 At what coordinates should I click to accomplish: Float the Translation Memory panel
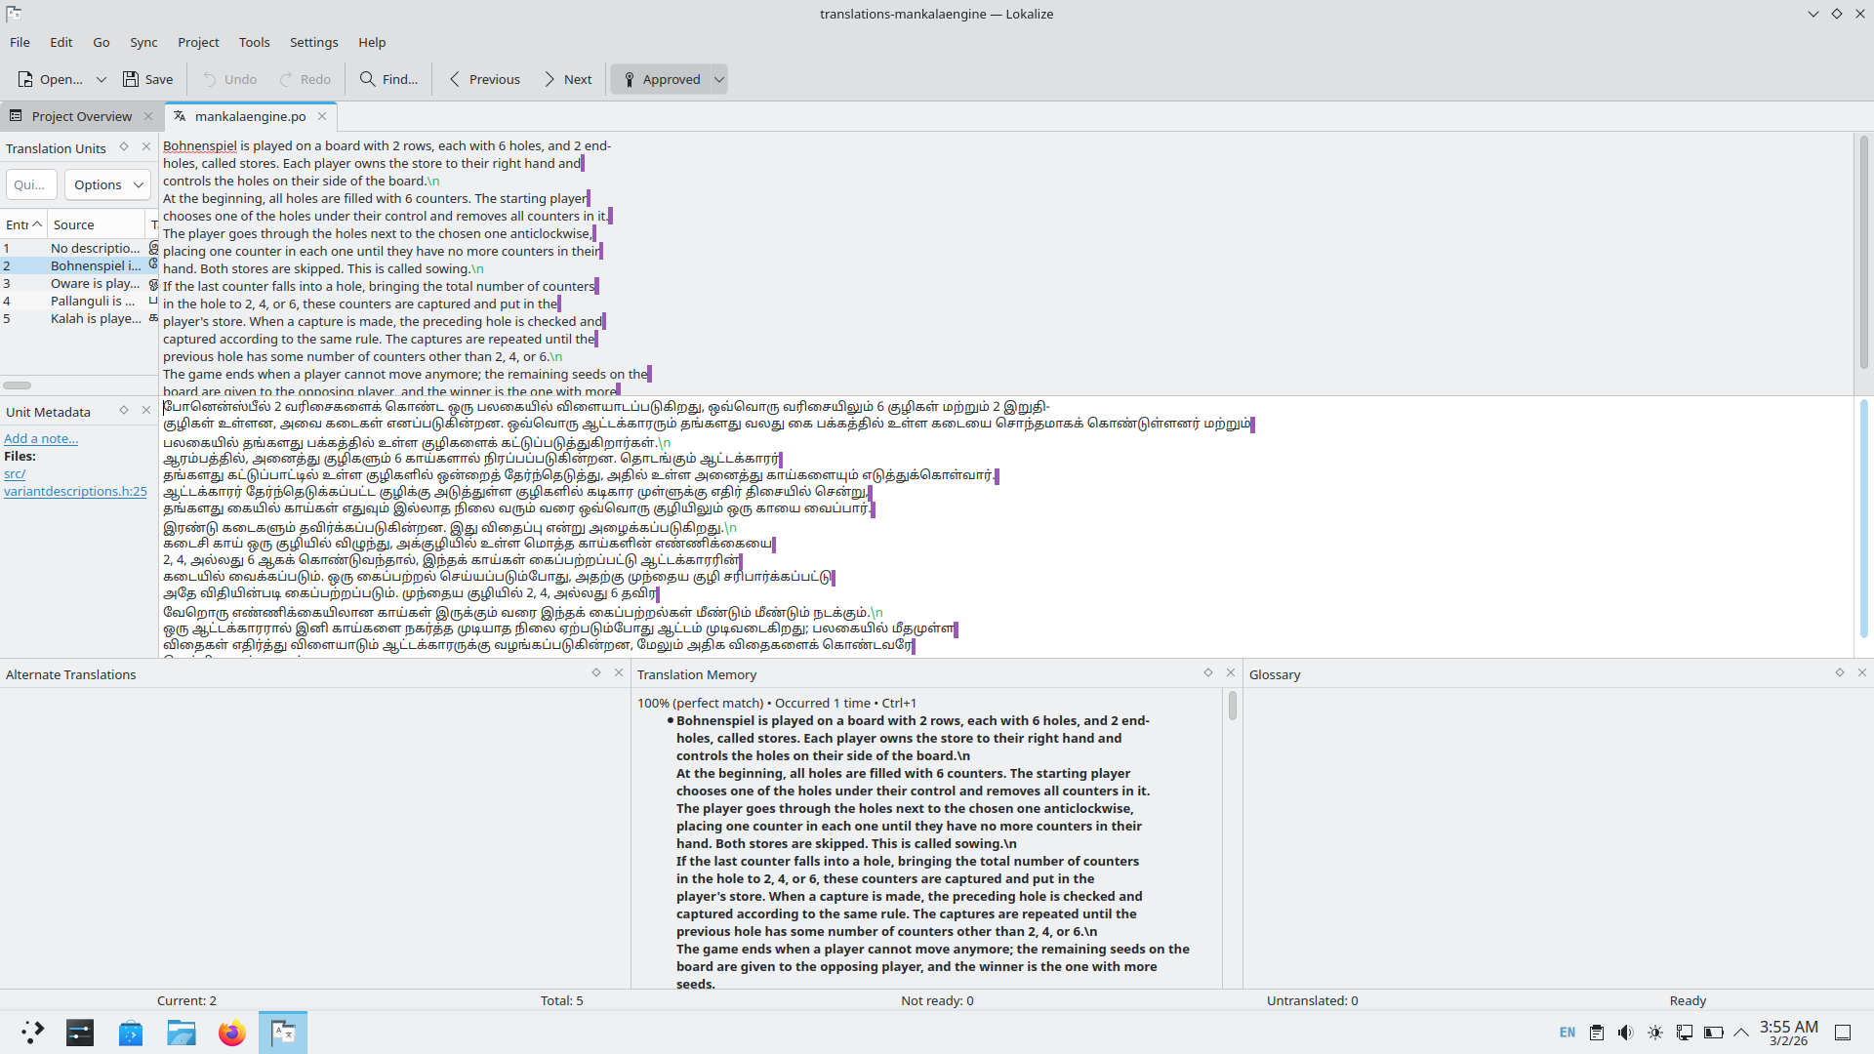[x=1208, y=673]
